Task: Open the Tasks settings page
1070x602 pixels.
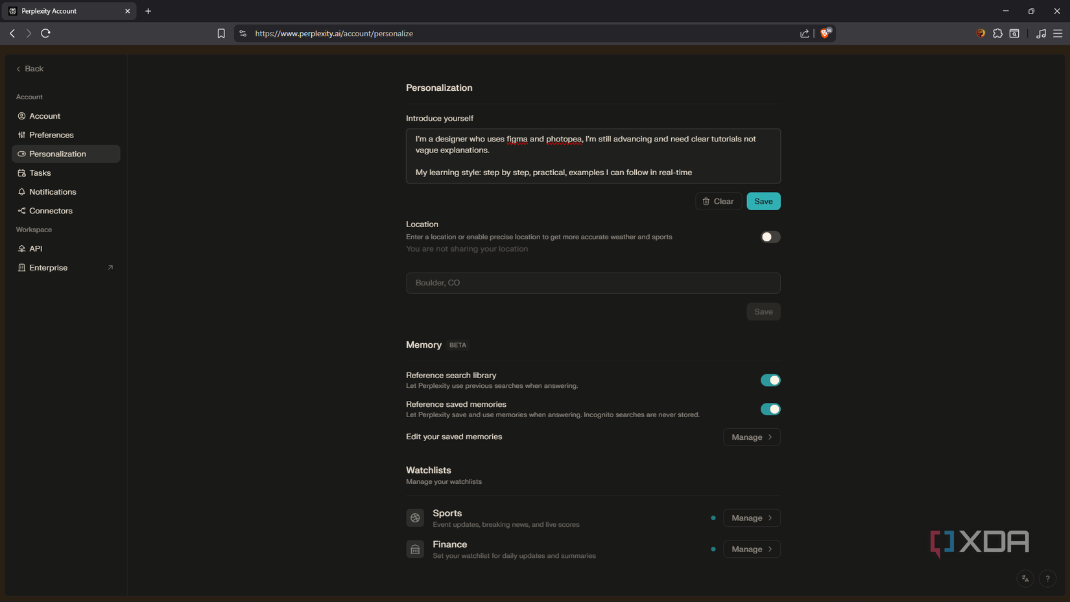Action: [x=65, y=173]
